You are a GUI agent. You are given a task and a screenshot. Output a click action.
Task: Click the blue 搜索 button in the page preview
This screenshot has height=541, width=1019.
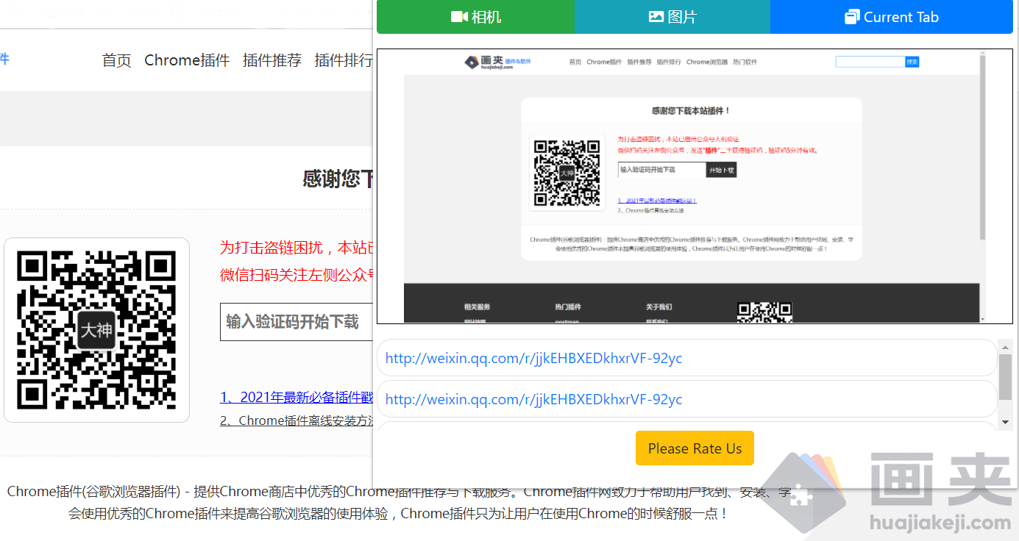(912, 62)
